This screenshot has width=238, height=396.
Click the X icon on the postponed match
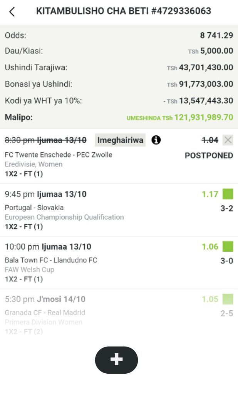click(228, 140)
